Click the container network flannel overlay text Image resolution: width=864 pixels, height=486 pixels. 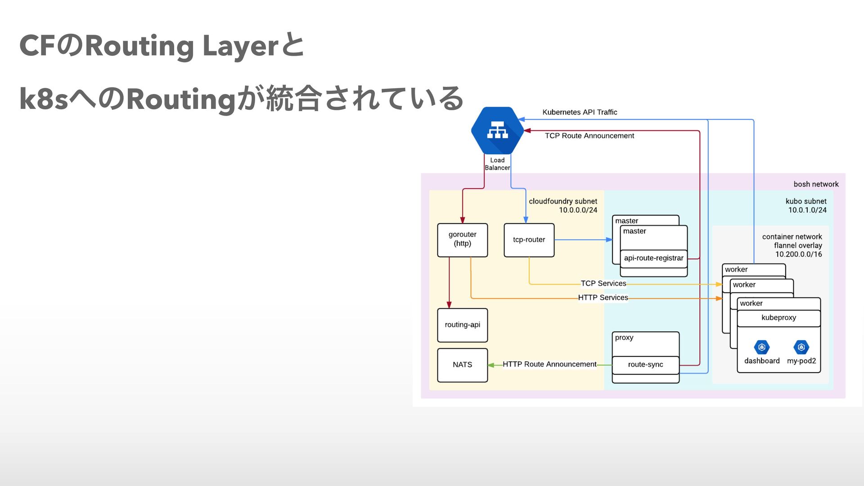pyautogui.click(x=792, y=245)
